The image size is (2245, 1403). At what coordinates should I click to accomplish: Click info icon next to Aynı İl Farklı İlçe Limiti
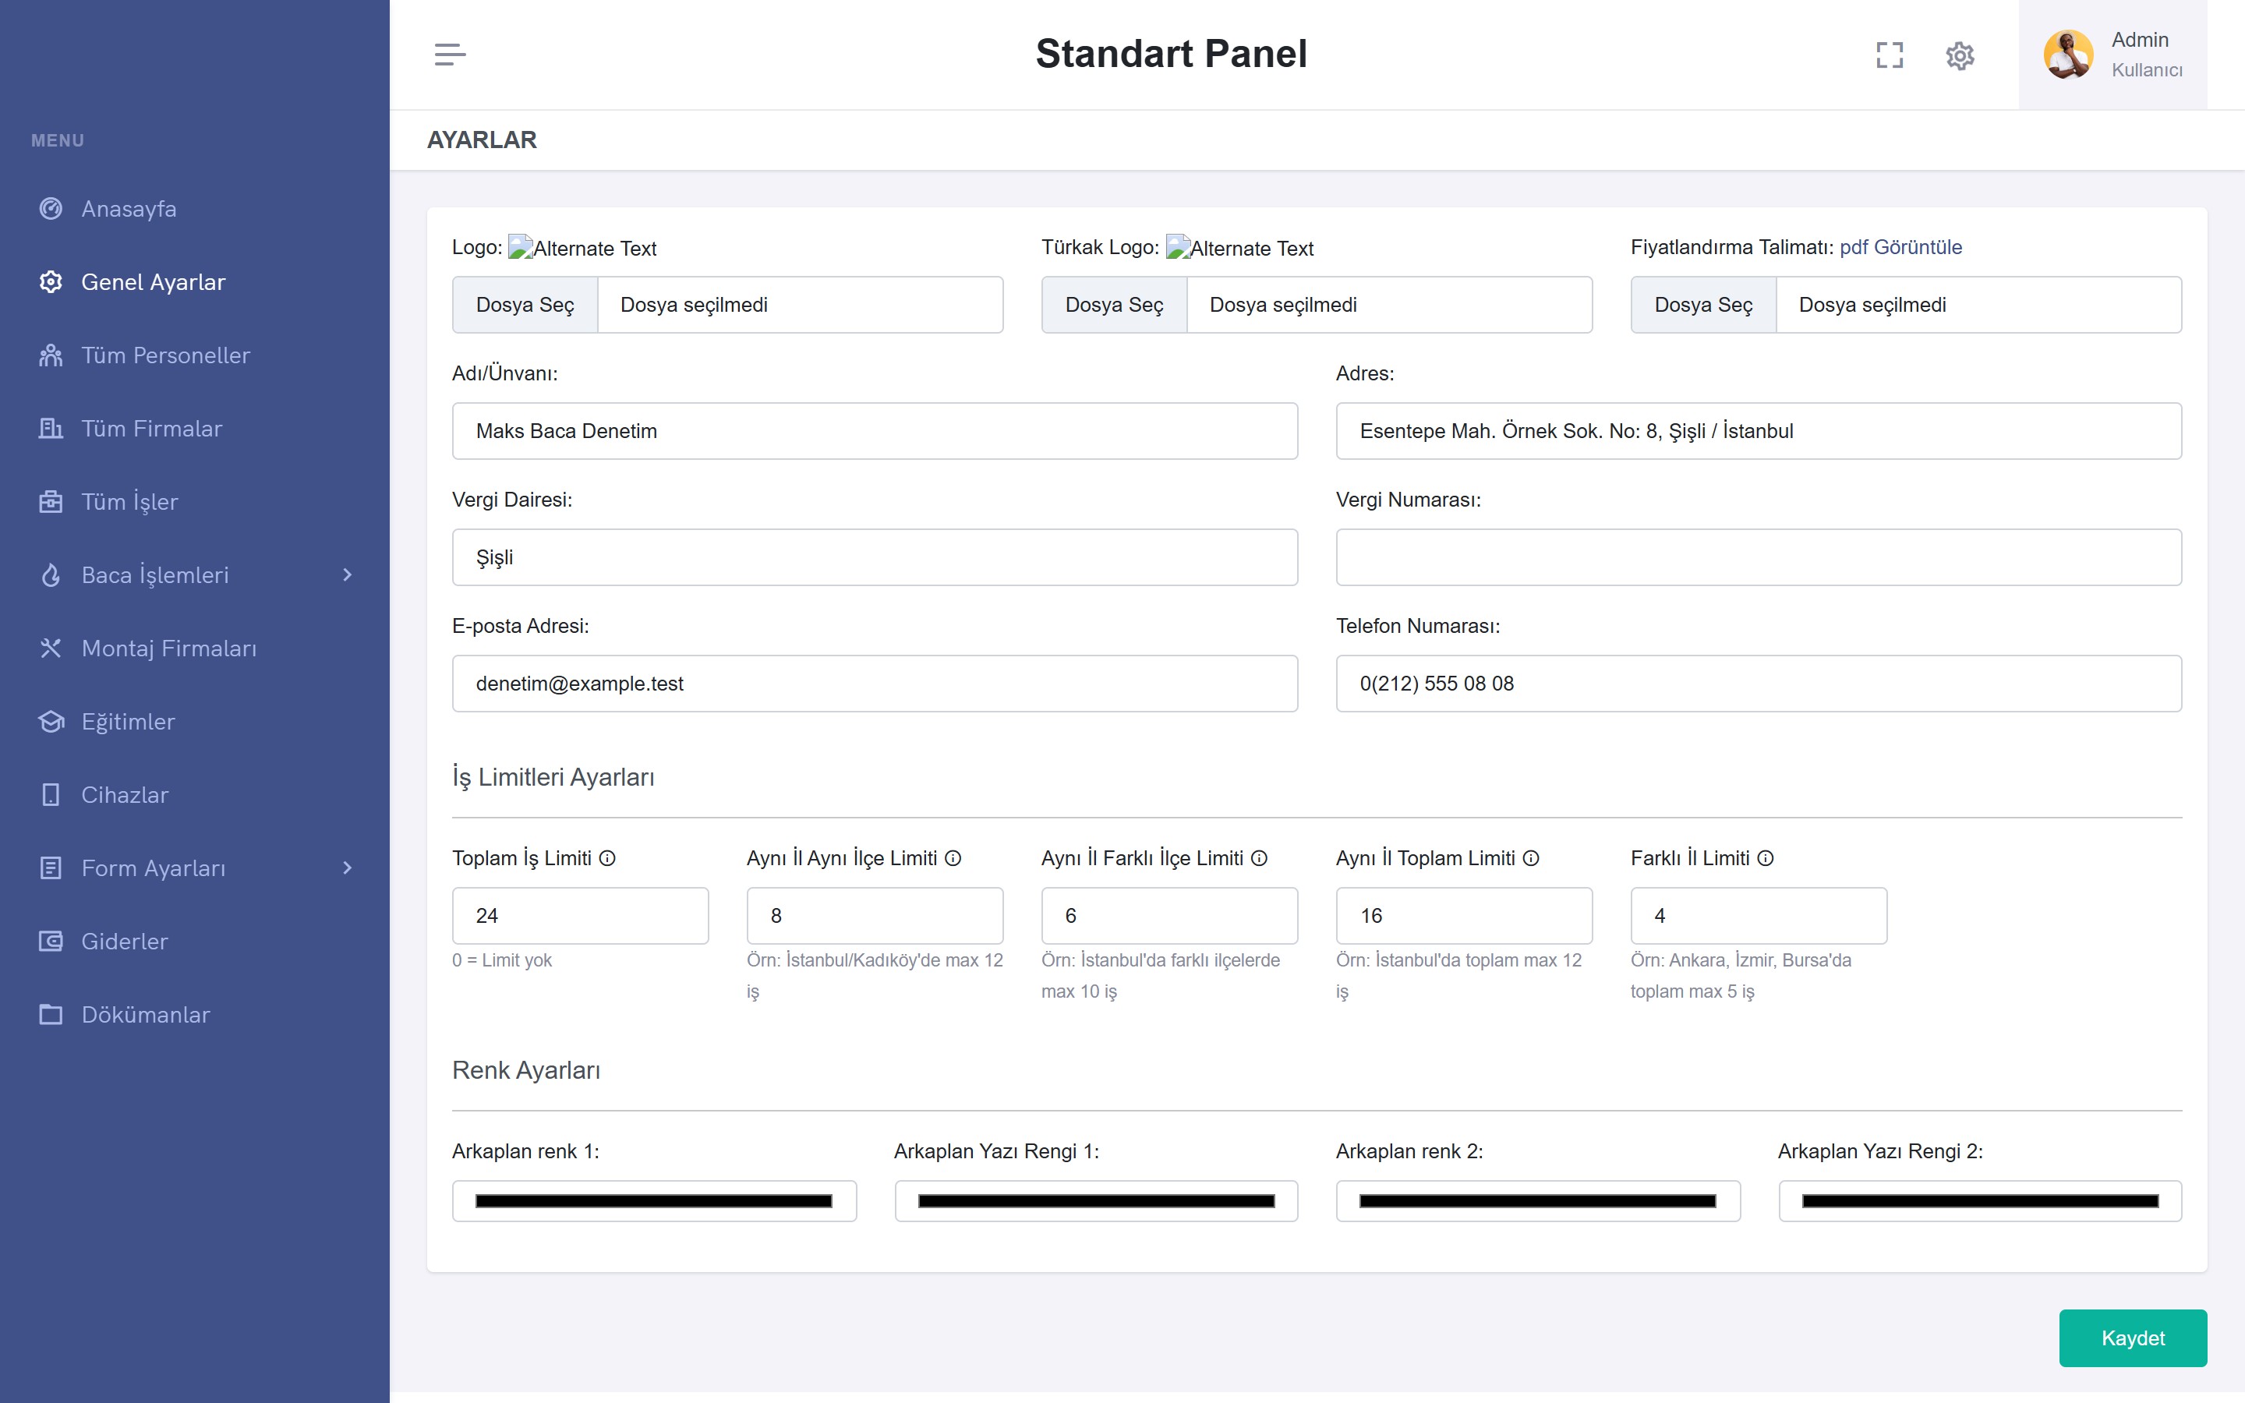tap(1259, 858)
